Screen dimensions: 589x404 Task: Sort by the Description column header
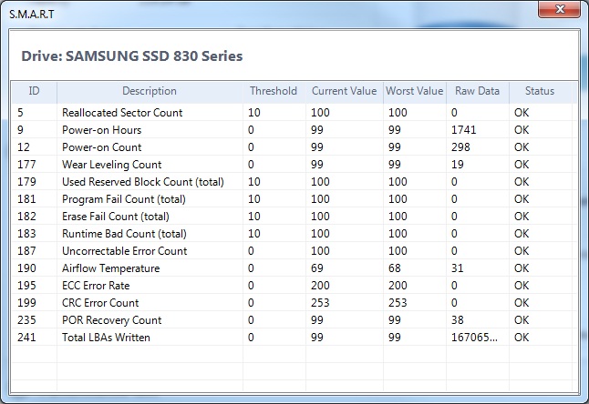tap(150, 91)
